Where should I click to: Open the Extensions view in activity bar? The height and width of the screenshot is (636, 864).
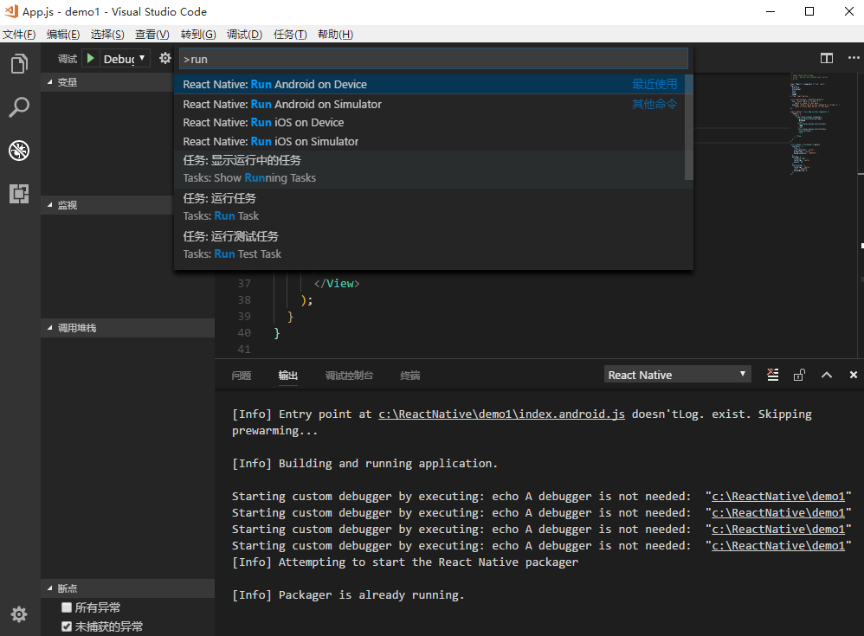[x=19, y=194]
